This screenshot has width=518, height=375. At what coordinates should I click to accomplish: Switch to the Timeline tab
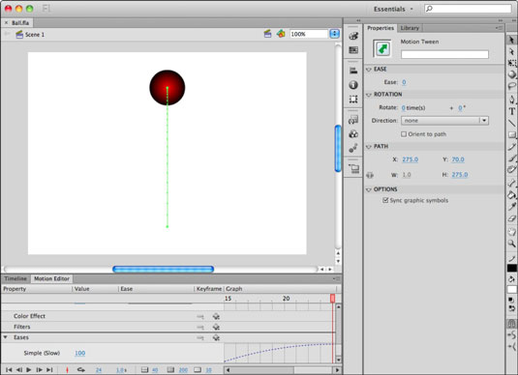point(15,278)
